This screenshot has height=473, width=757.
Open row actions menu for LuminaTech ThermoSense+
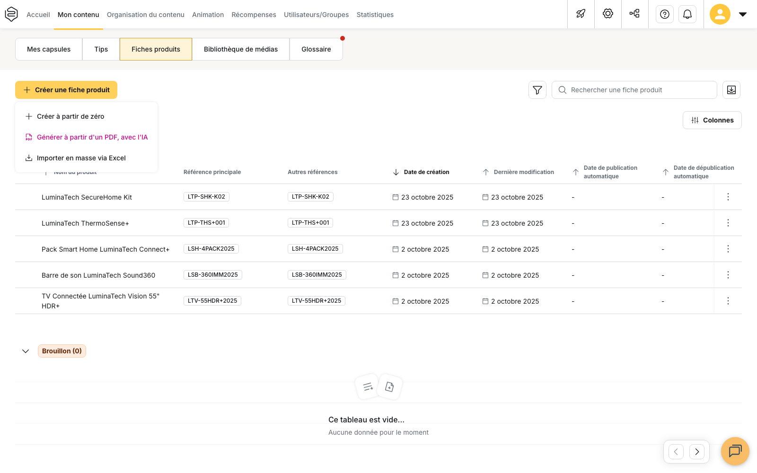pos(728,223)
